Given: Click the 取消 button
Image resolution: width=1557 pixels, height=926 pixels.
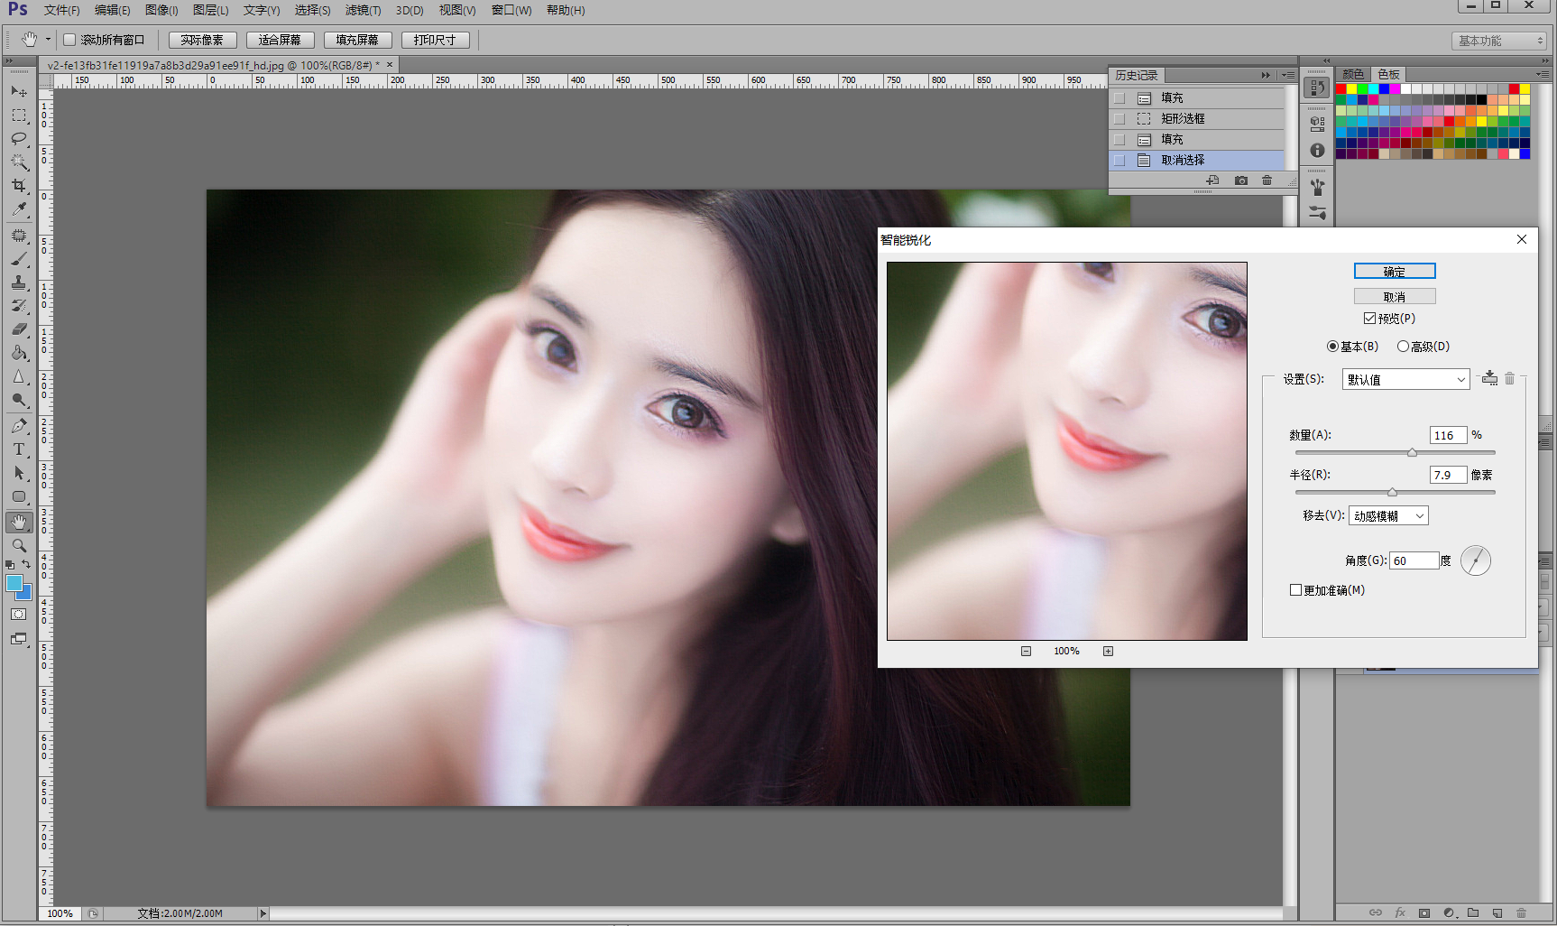Looking at the screenshot, I should (x=1395, y=297).
